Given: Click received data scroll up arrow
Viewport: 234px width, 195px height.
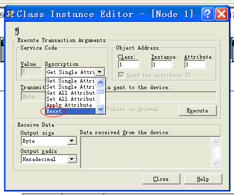Looking at the screenshot, I should coord(215,141).
